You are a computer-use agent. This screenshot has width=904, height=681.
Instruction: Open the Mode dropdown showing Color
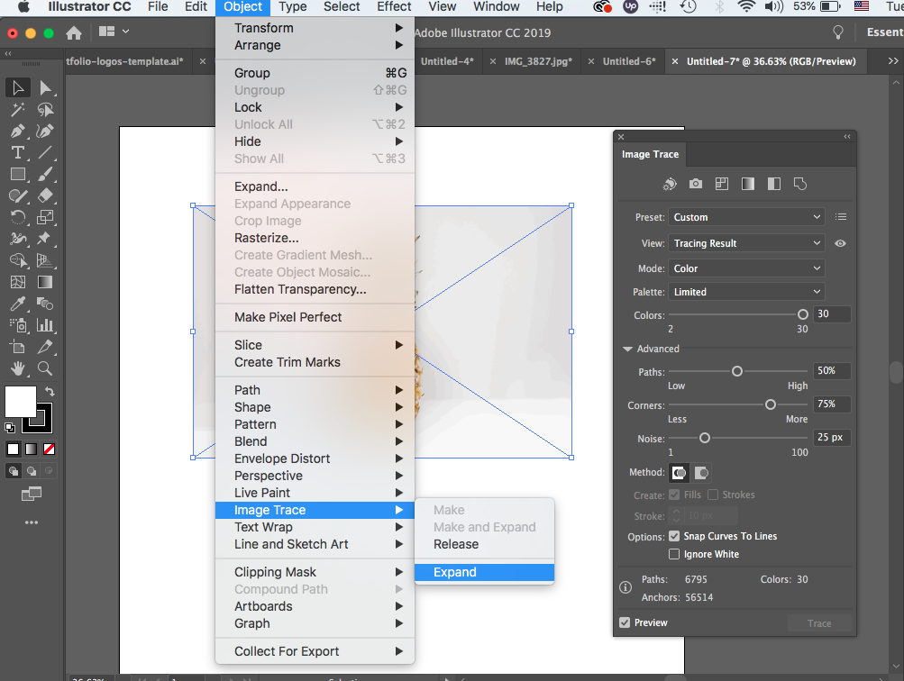click(746, 268)
